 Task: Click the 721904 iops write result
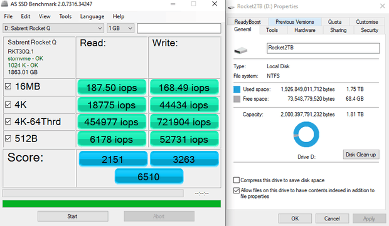coord(184,122)
